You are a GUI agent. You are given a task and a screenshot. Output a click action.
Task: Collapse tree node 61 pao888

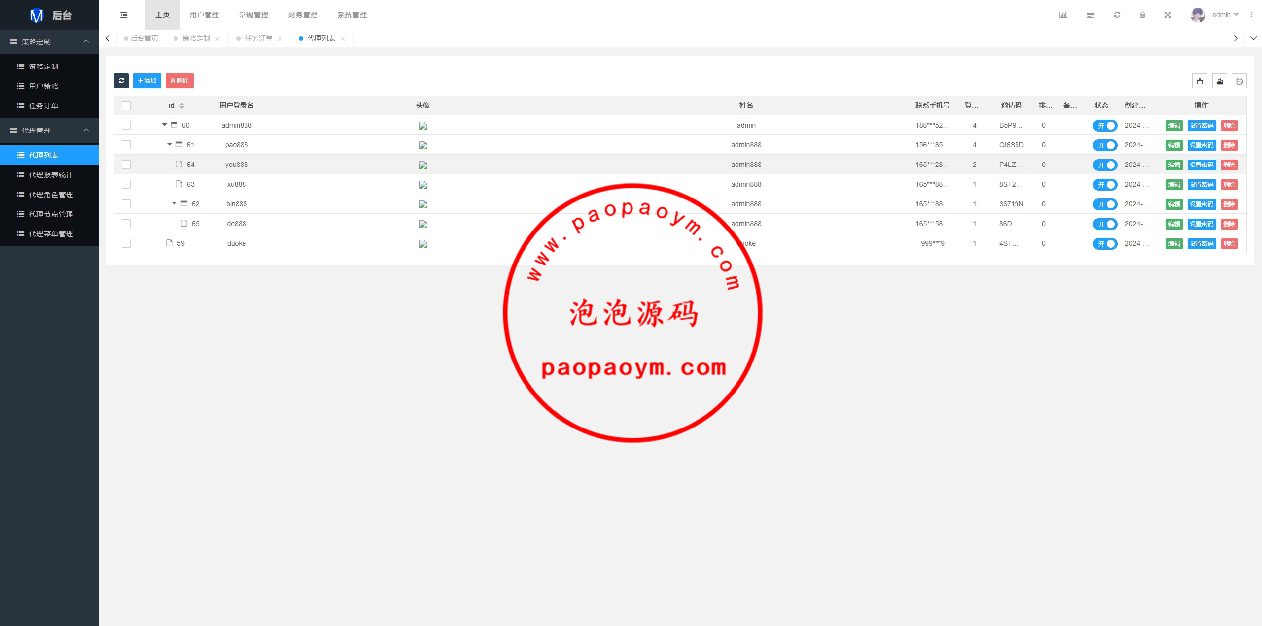[x=170, y=144]
